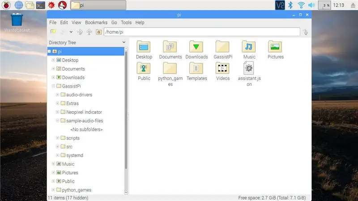Collapse the GassistPi node in the tree
Viewport: 358px width, 201px height.
pos(53,86)
